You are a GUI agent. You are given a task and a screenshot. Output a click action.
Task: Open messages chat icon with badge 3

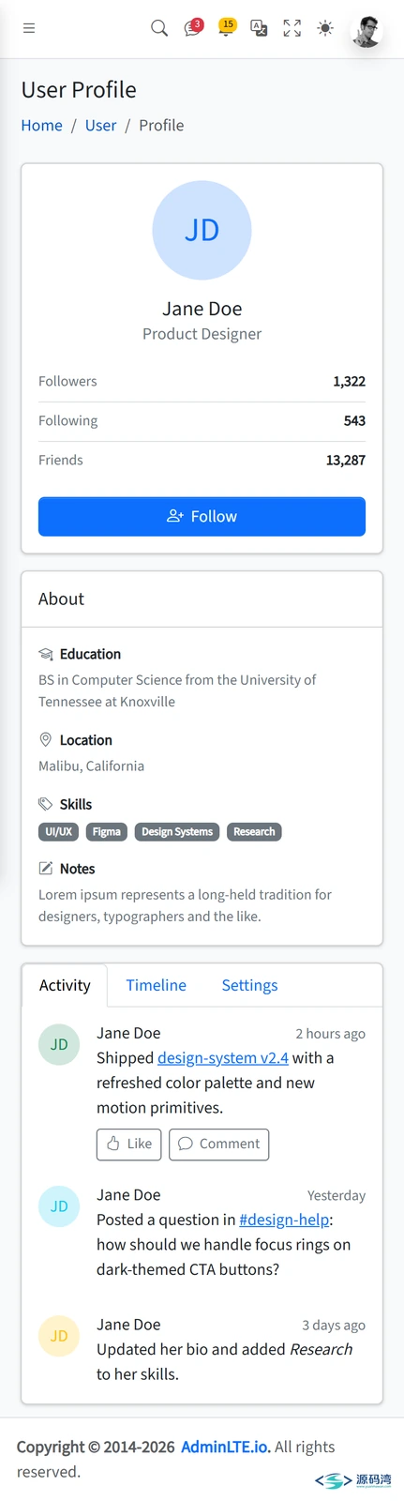point(193,28)
